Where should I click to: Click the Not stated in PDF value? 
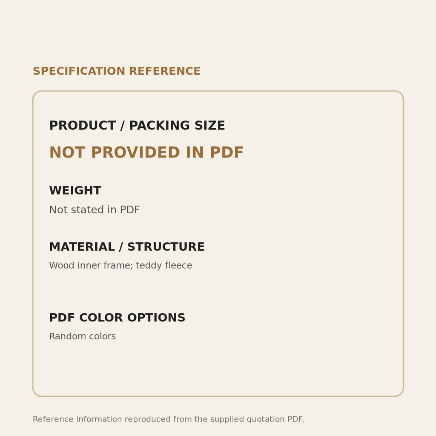(94, 209)
